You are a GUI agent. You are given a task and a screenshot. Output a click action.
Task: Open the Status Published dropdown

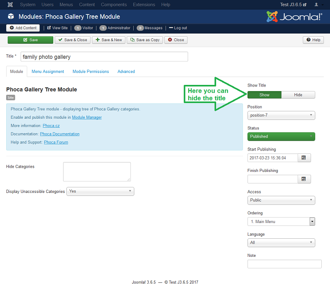click(x=281, y=136)
